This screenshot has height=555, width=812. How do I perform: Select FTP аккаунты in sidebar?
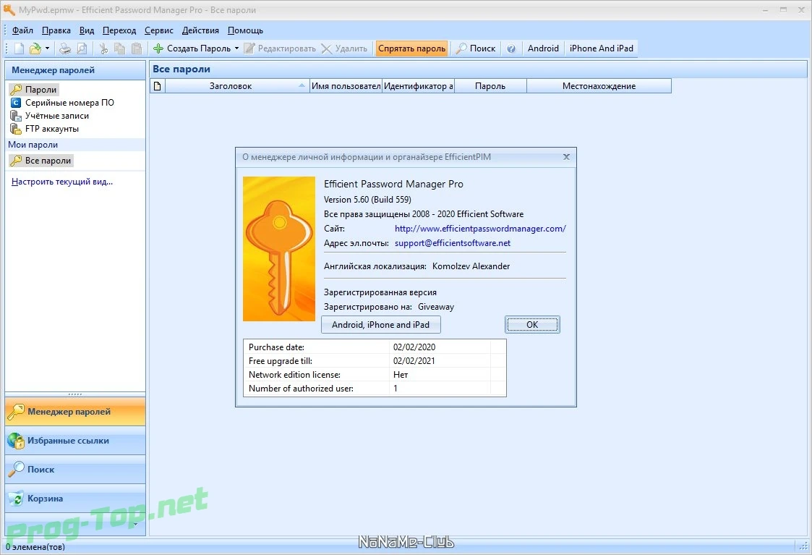point(45,129)
